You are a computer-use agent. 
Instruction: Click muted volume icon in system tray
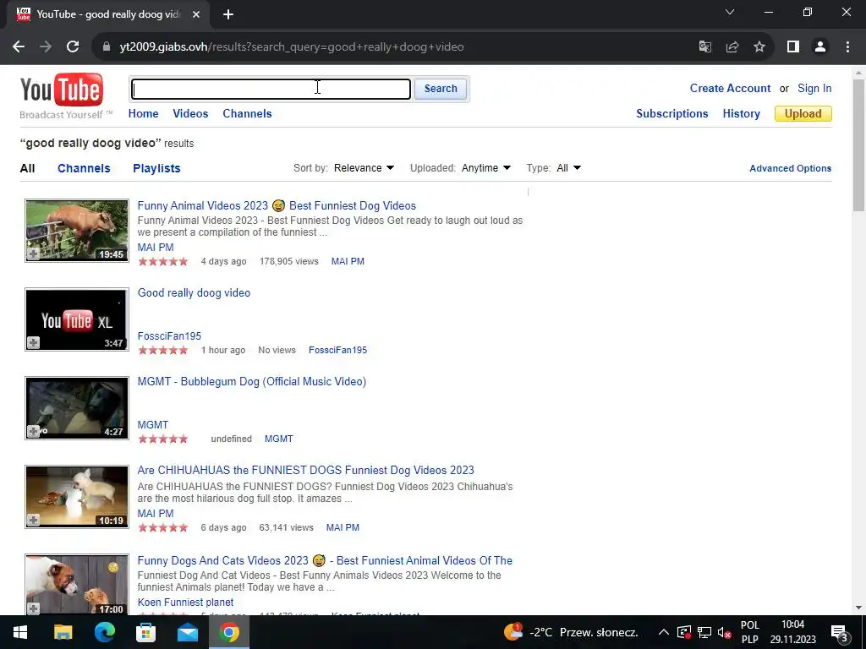(x=724, y=632)
